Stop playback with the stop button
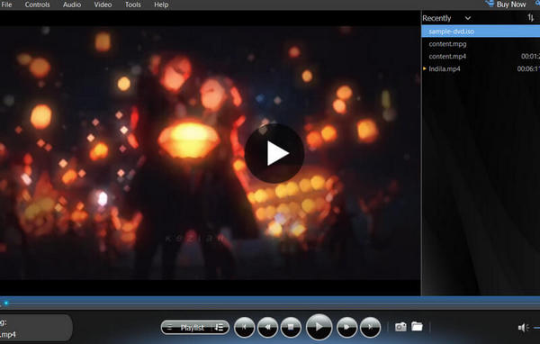The height and width of the screenshot is (344, 540). tap(291, 327)
